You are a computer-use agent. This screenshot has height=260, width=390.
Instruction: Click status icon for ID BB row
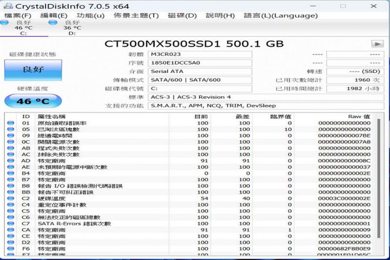pyautogui.click(x=11, y=192)
